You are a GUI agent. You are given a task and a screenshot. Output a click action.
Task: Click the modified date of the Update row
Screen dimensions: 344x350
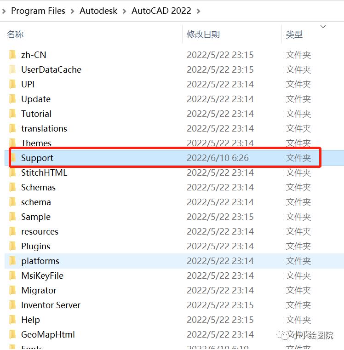[x=220, y=99]
